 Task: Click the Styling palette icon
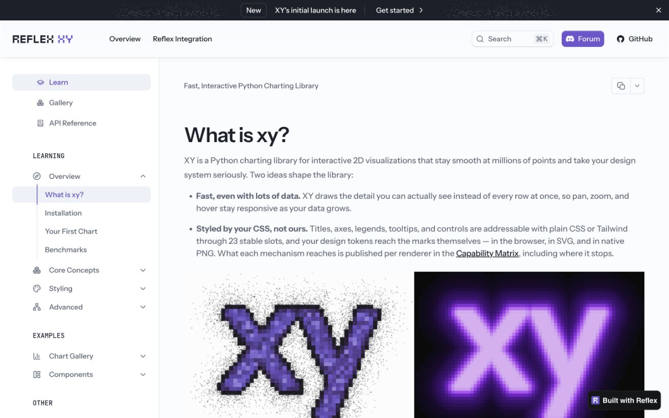[x=37, y=289]
